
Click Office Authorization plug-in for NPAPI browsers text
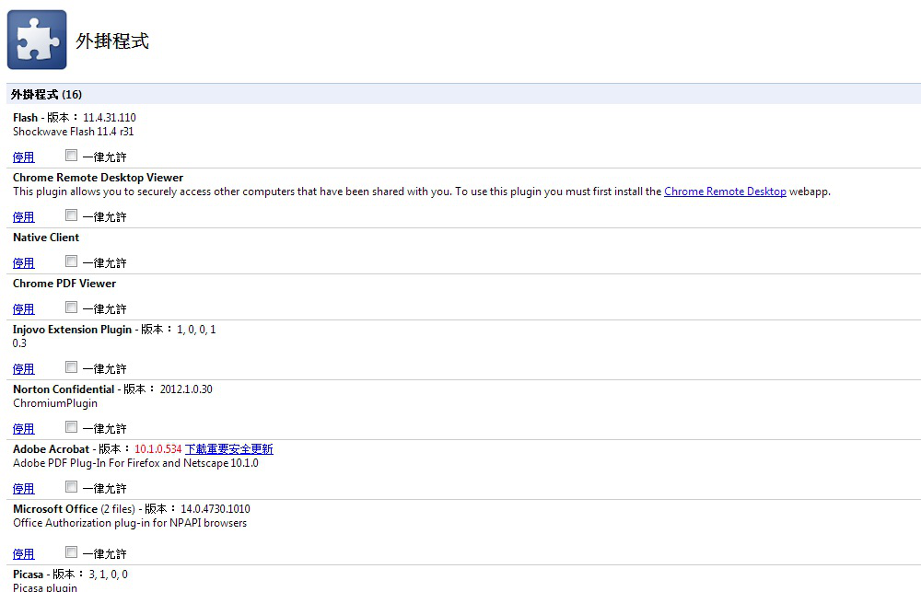(x=130, y=523)
